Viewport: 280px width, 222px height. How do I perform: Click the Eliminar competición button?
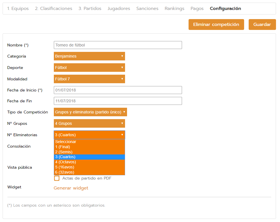click(216, 25)
